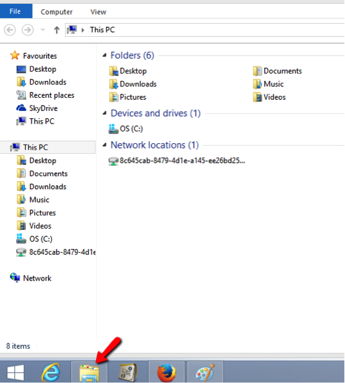Switch to the Computer ribbon tab
This screenshot has width=345, height=383.
57,12
